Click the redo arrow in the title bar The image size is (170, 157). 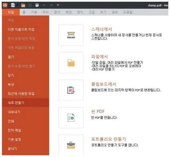tap(51, 5)
